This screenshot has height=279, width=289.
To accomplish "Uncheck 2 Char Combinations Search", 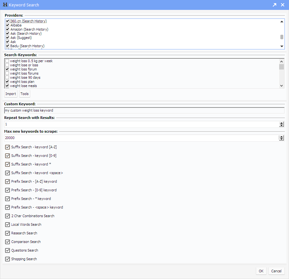I will [8, 216].
